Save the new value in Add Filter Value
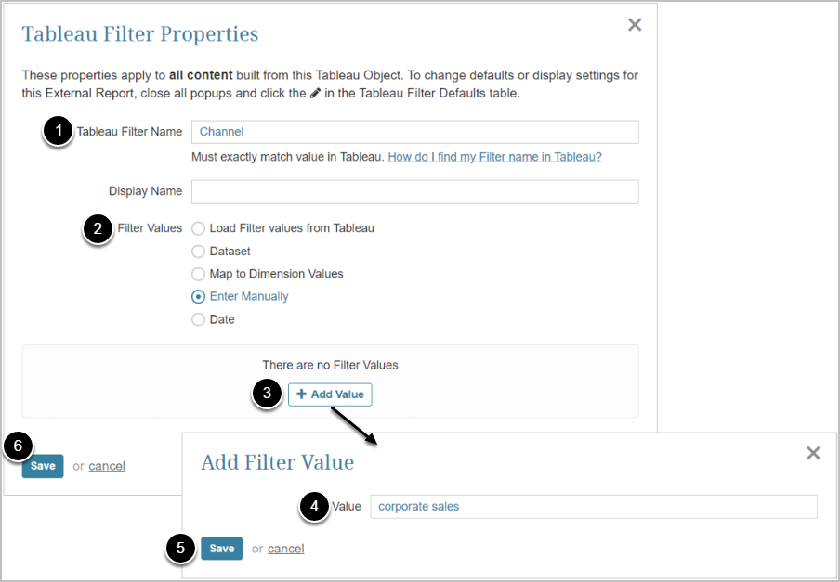The image size is (840, 582). 222,549
